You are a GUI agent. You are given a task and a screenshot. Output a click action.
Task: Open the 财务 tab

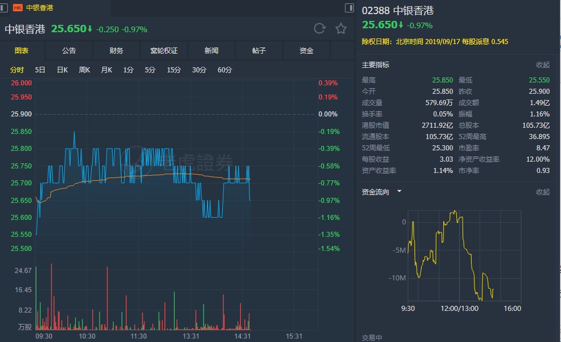(116, 51)
